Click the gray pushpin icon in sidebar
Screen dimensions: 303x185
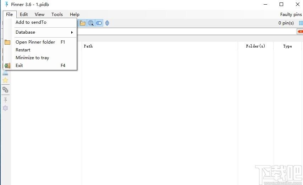coord(5,100)
